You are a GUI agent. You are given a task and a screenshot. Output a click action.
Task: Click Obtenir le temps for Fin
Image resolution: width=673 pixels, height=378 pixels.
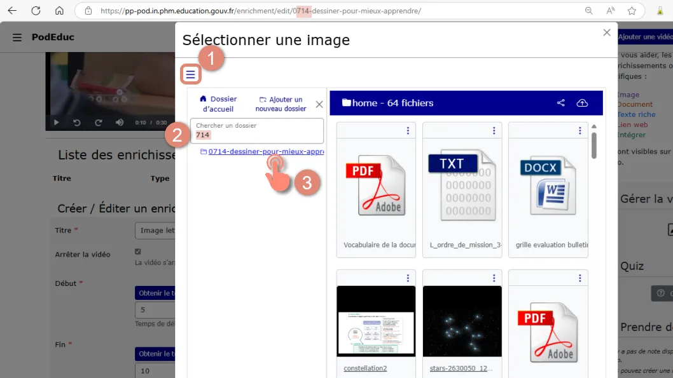point(155,354)
